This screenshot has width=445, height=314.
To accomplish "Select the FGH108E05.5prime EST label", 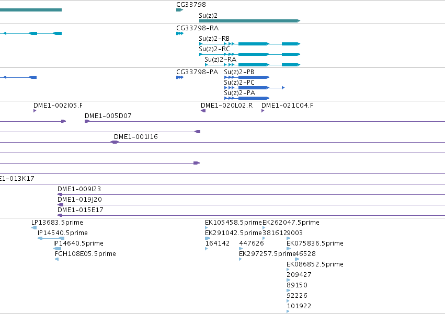I will 85,254.
